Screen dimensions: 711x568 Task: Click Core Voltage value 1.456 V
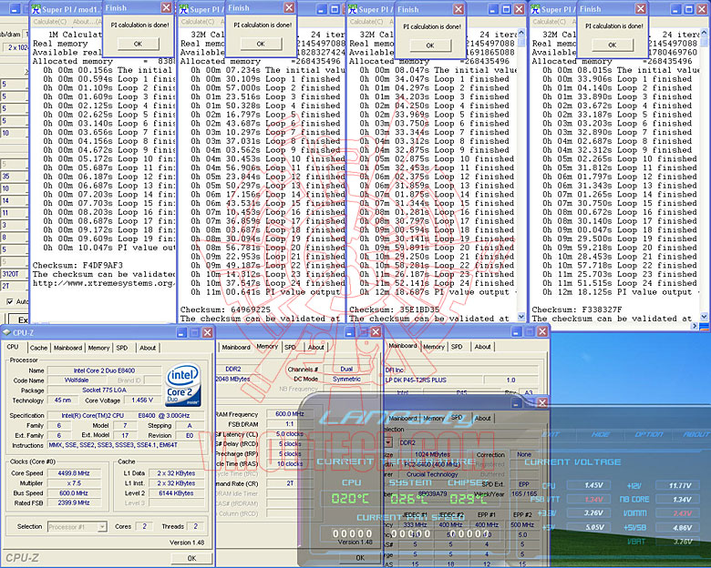pos(142,401)
